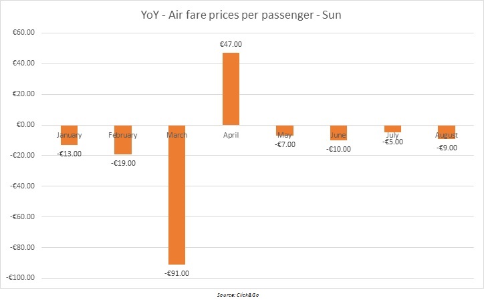484x304 pixels.
Task: Click the -€13.00 data label
Action: click(x=70, y=154)
